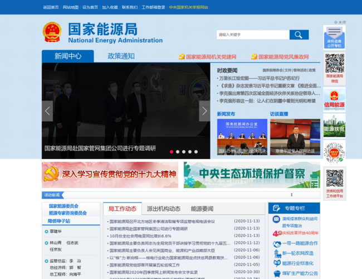Open 工作邮箱登录 link
Image resolution: width=362 pixels, height=279 pixels.
click(153, 7)
